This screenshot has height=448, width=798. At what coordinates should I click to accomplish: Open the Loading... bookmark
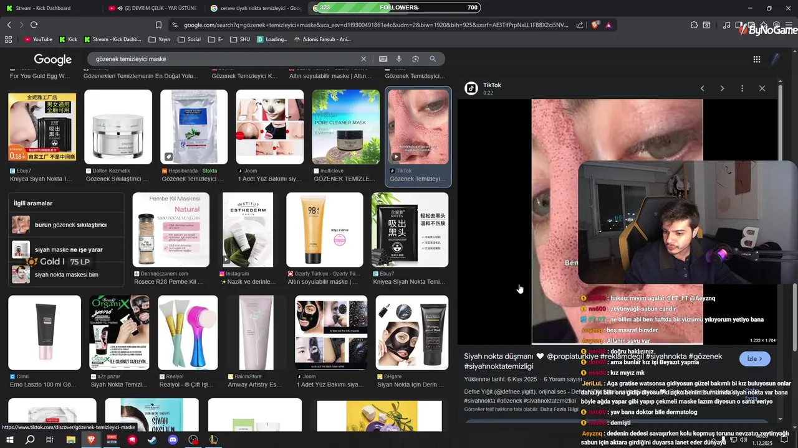272,39
